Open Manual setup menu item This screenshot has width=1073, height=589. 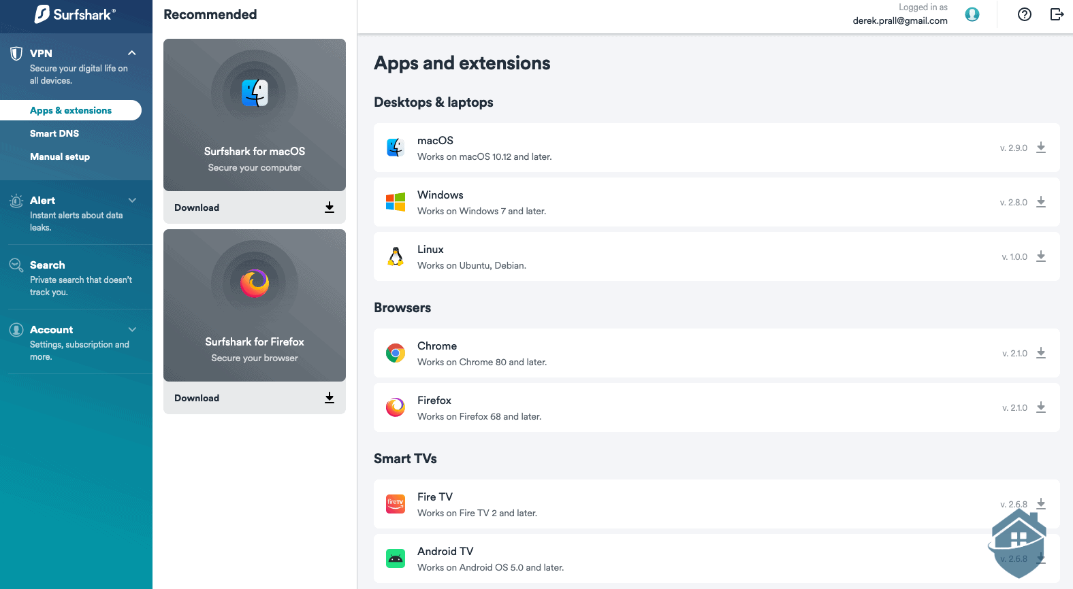[60, 156]
